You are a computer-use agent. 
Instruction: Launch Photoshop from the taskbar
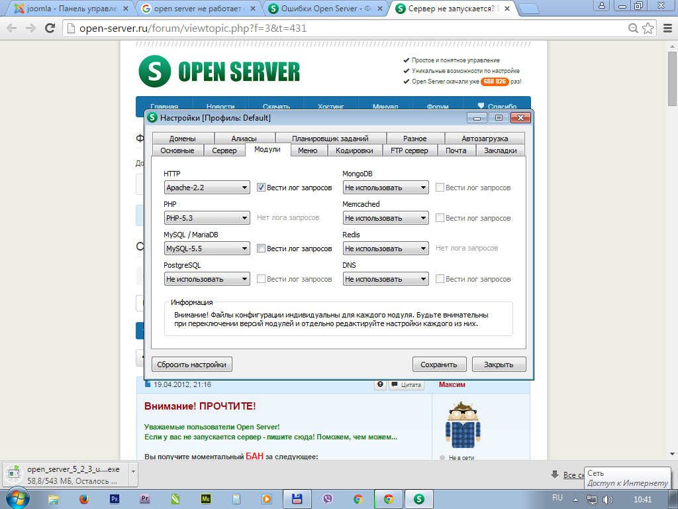(x=114, y=498)
